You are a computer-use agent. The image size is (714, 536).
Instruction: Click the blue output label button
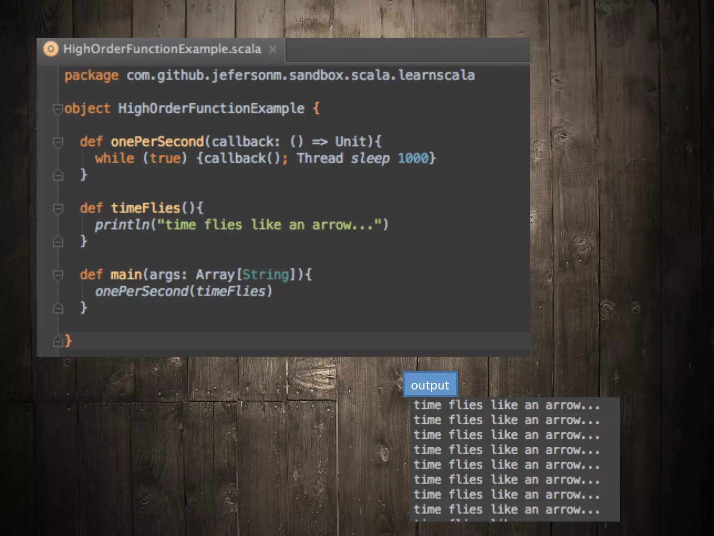coord(430,385)
